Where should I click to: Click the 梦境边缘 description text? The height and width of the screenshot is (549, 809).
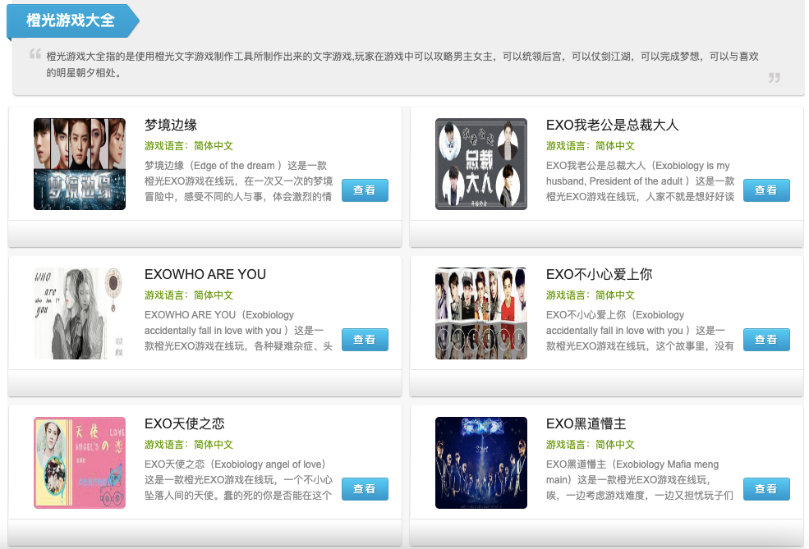(238, 181)
